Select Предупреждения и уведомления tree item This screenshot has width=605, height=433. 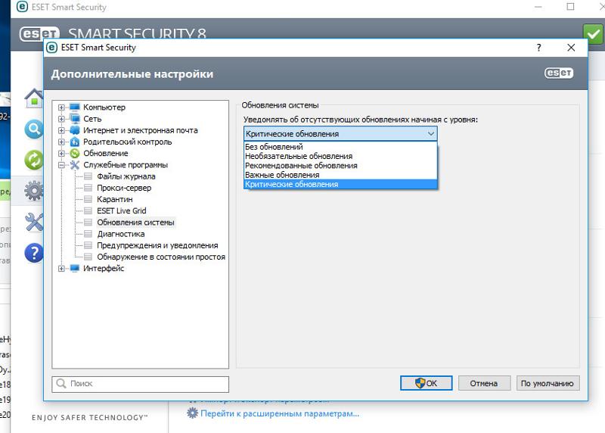tap(157, 245)
